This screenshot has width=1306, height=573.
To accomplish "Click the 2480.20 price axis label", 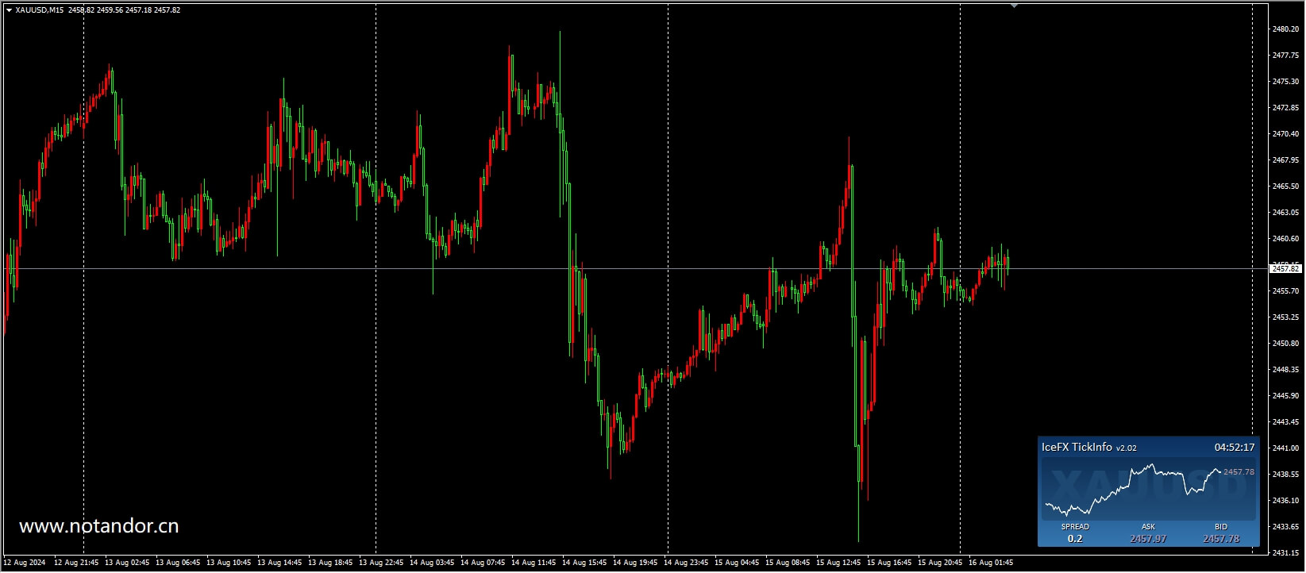I will tap(1285, 29).
